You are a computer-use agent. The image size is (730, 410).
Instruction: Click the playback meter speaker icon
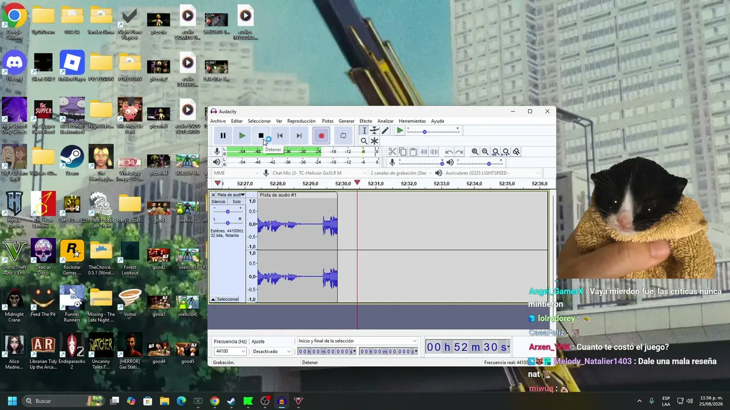pyautogui.click(x=217, y=162)
